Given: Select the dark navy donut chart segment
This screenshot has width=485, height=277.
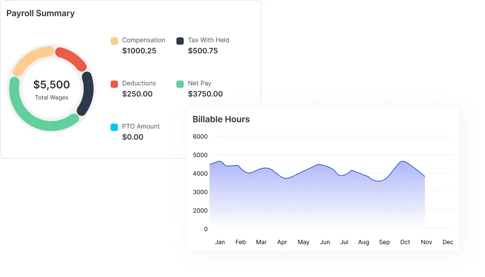Looking at the screenshot, I should pyautogui.click(x=87, y=93).
